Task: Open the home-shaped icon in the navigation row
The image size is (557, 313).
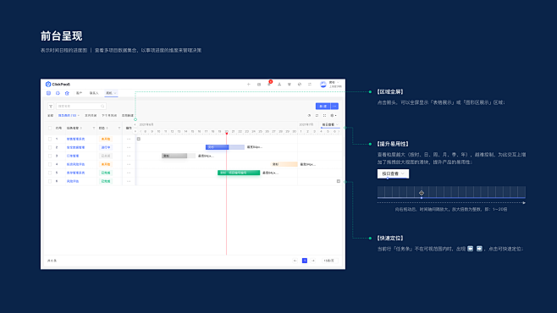Action: [67, 93]
